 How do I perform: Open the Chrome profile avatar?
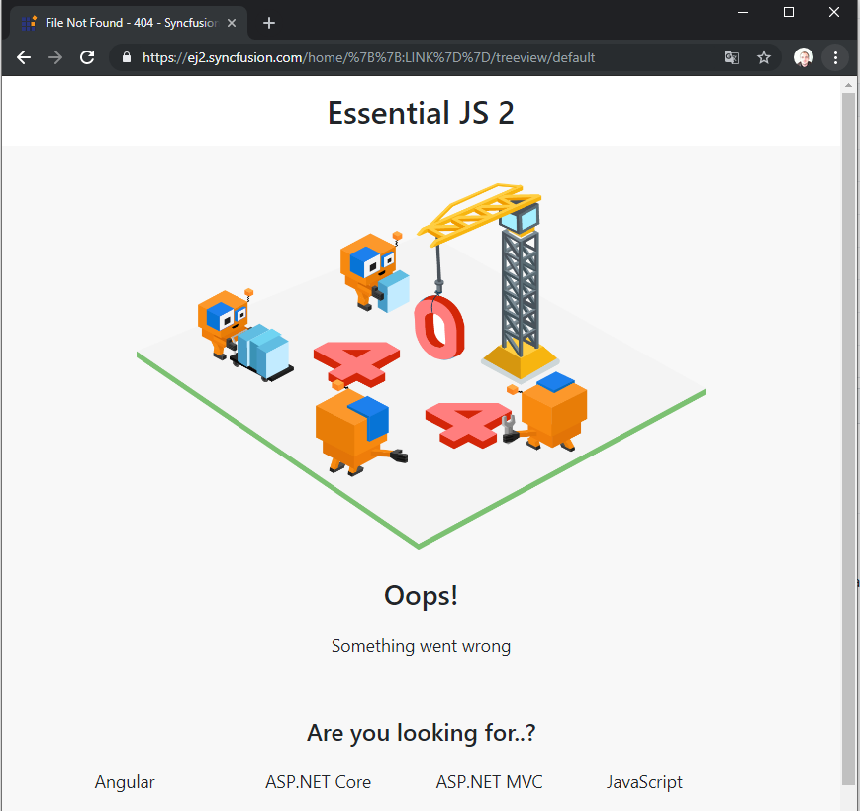coord(803,57)
